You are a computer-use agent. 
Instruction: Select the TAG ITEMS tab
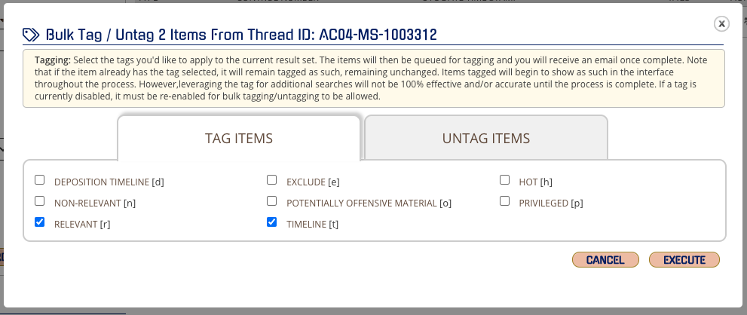click(x=239, y=138)
